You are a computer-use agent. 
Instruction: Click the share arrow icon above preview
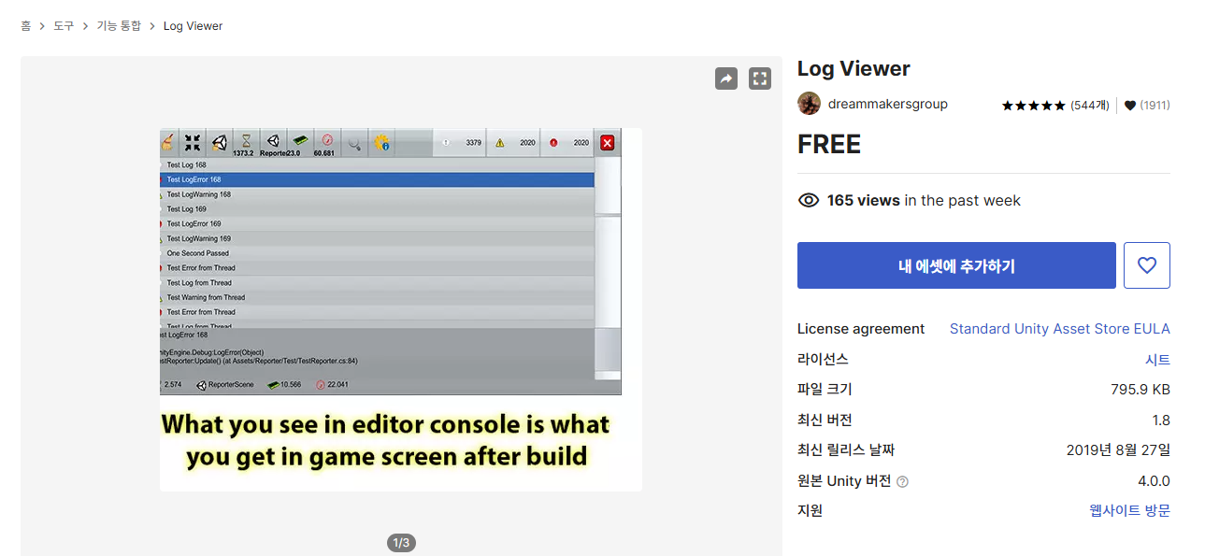[x=726, y=78]
